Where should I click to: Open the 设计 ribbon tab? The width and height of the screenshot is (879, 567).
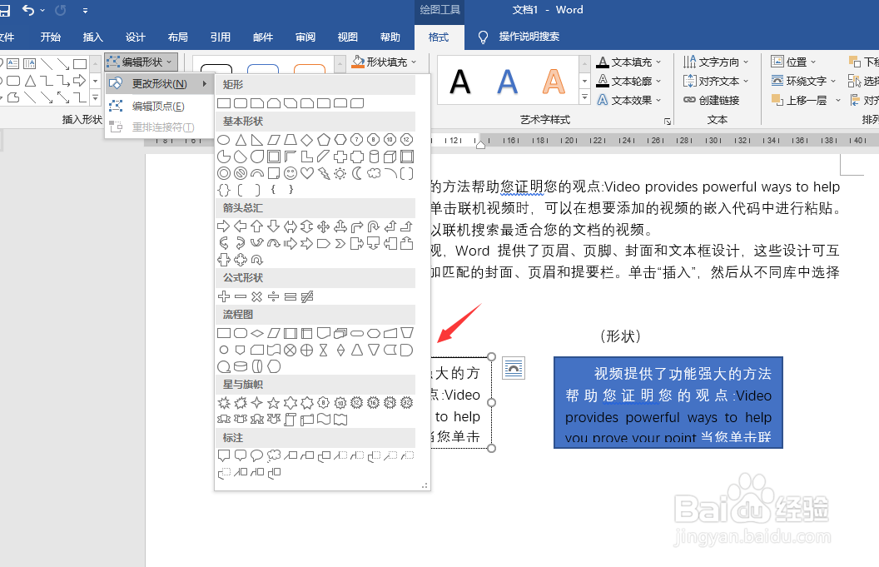point(136,37)
